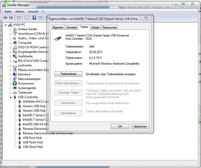
Task: Click driver date 26.08.2011 text
Action: pyautogui.click(x=96, y=52)
